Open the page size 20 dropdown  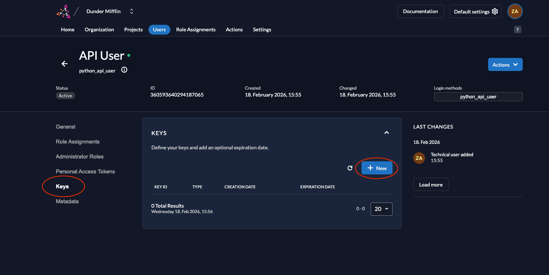click(x=381, y=209)
